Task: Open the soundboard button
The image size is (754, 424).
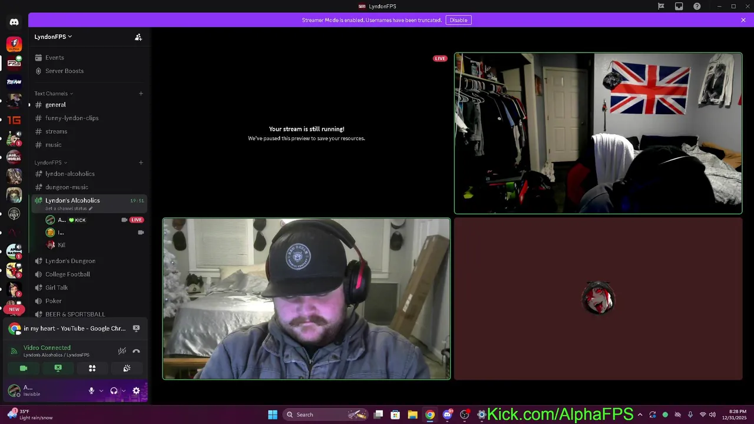Action: click(x=127, y=368)
